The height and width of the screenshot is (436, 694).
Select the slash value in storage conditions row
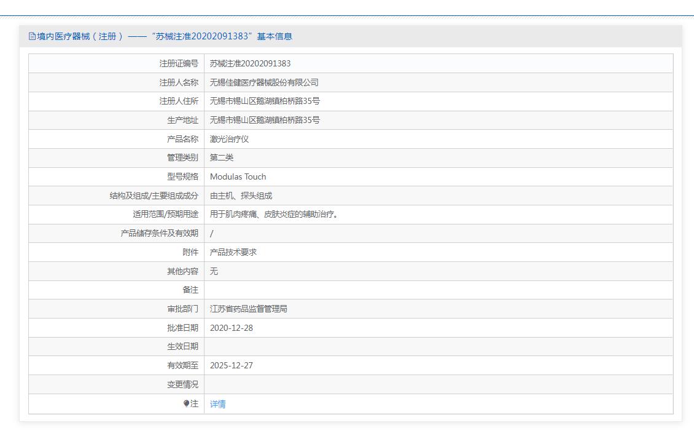[x=211, y=234]
